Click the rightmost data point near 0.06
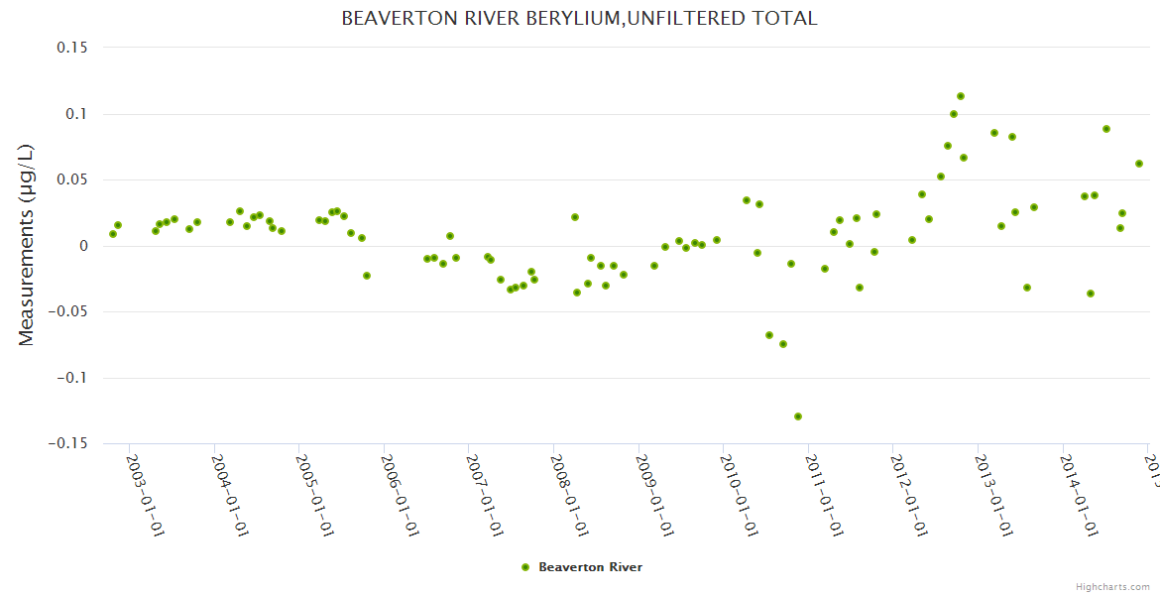 pyautogui.click(x=1139, y=164)
